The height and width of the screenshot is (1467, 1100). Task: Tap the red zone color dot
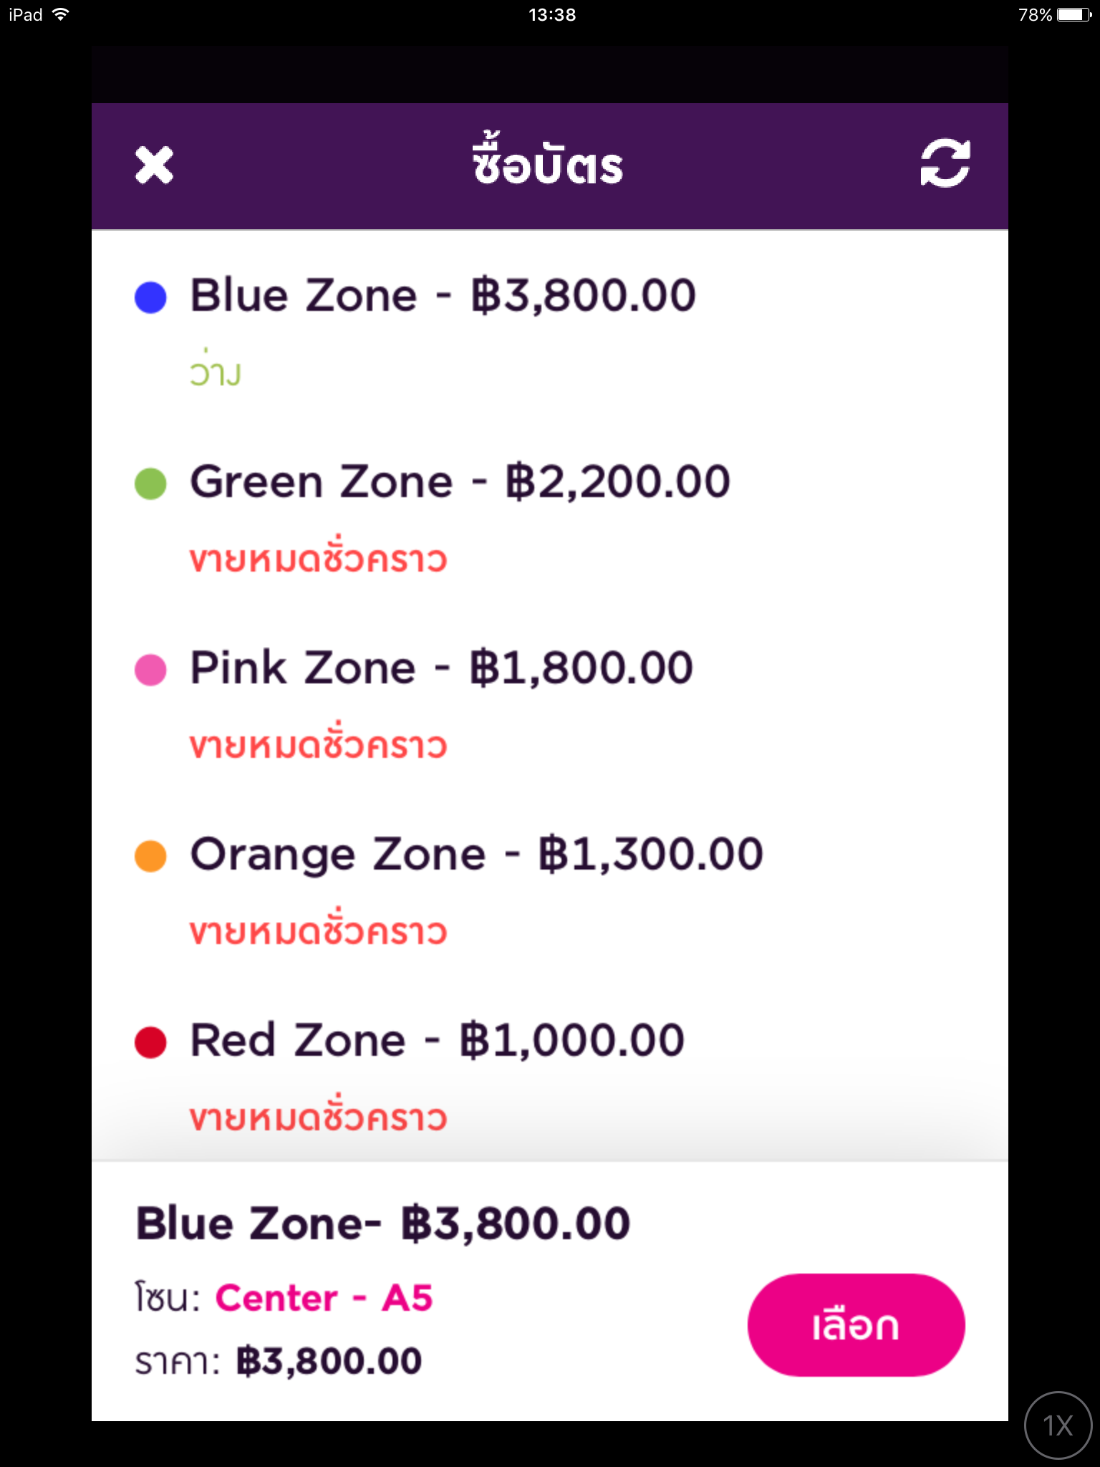(x=150, y=1042)
